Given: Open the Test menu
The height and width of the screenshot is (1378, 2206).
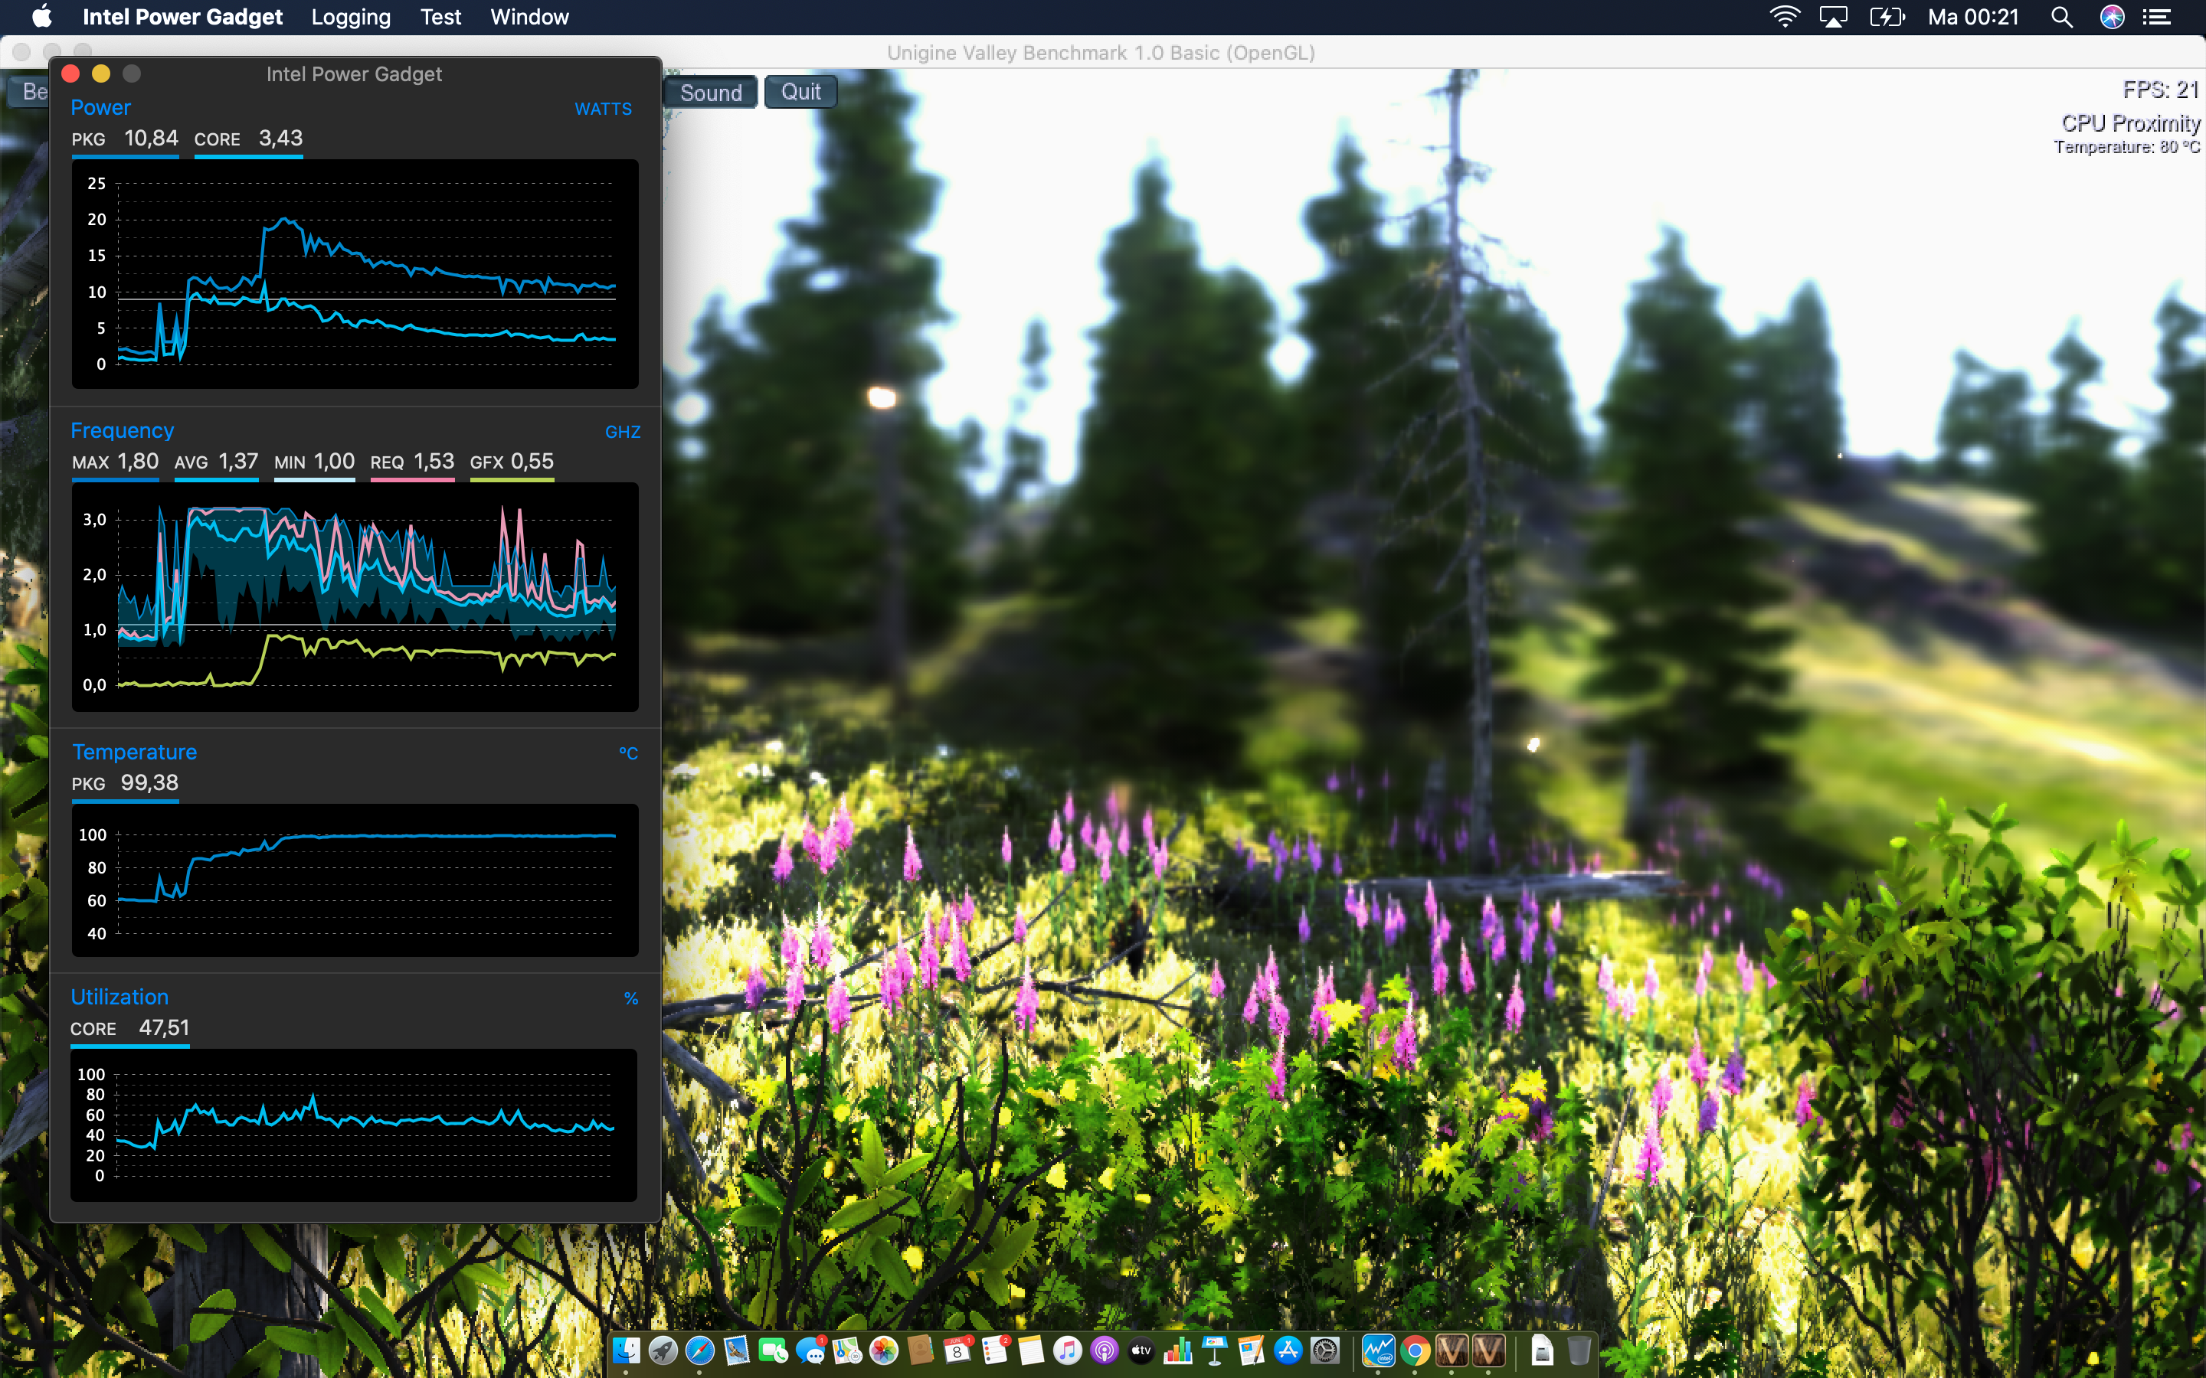Looking at the screenshot, I should (x=440, y=18).
